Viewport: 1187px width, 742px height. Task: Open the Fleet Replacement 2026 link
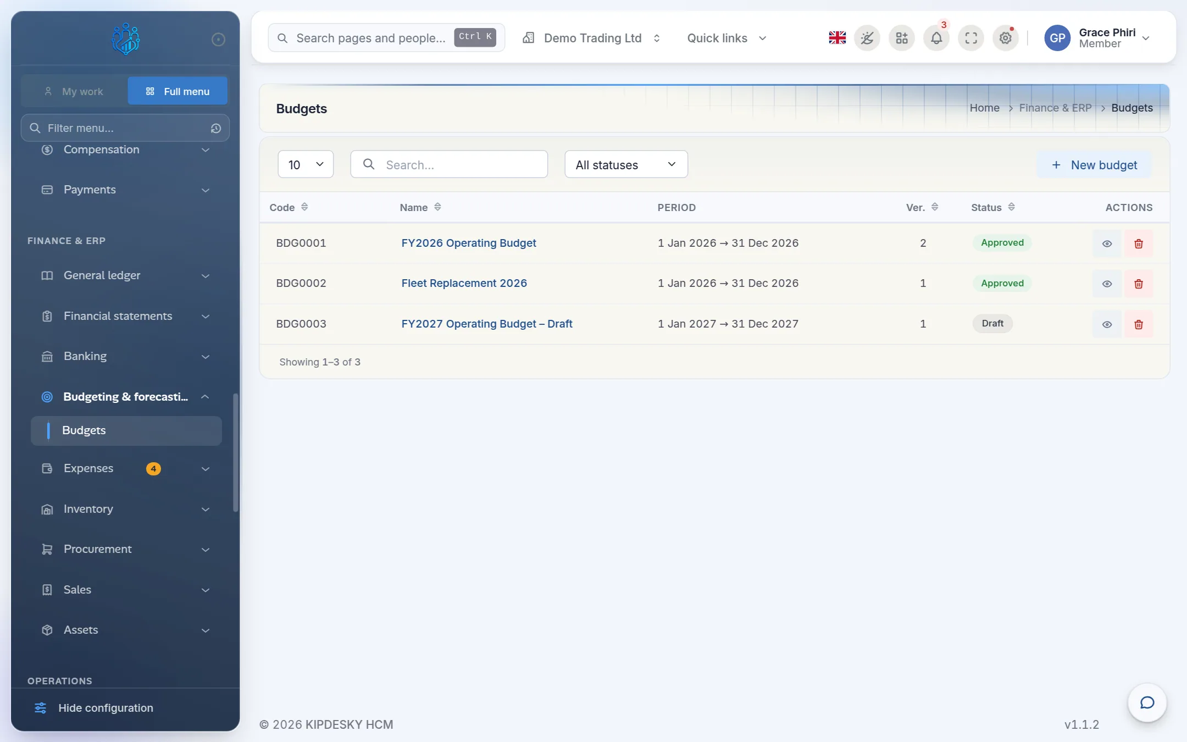(x=464, y=283)
